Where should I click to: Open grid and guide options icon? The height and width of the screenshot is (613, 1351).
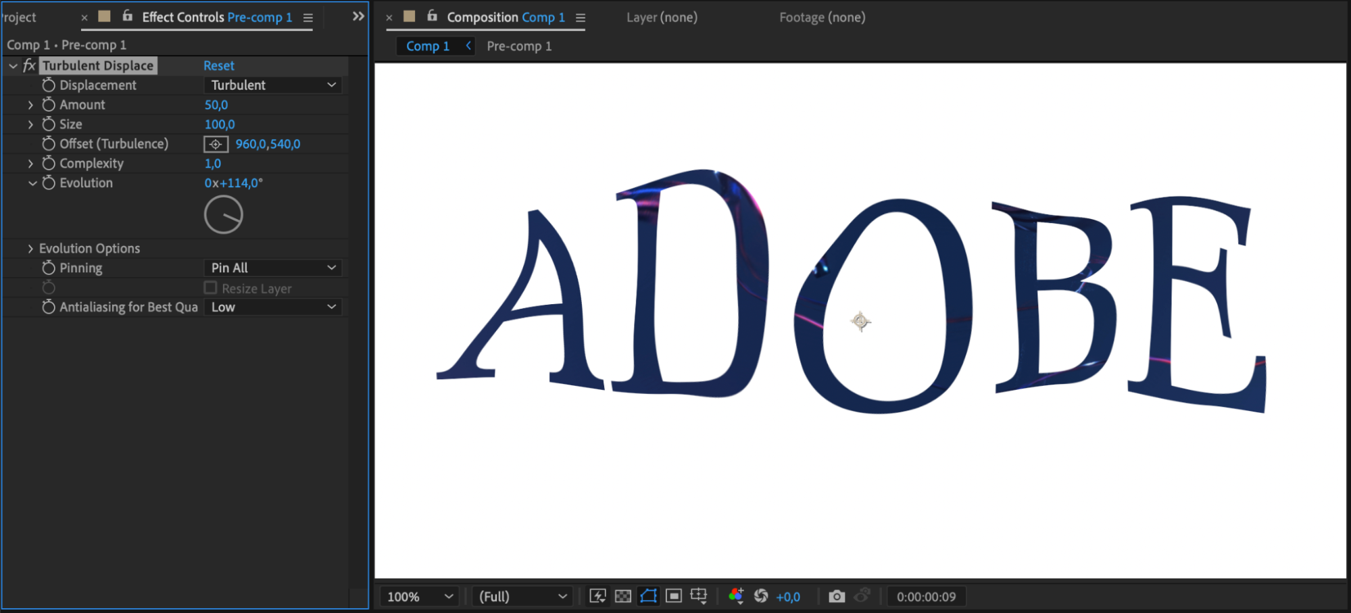699,596
